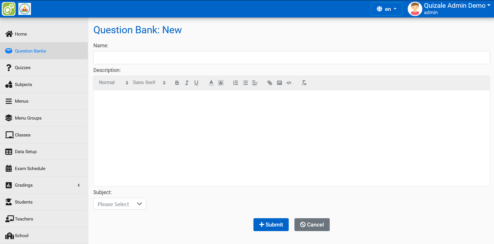Open the Normal heading size dropdown

tap(114, 83)
